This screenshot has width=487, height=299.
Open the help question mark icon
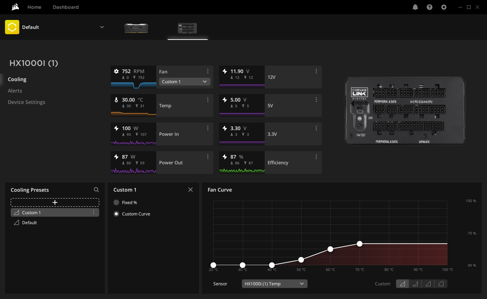click(x=430, y=7)
